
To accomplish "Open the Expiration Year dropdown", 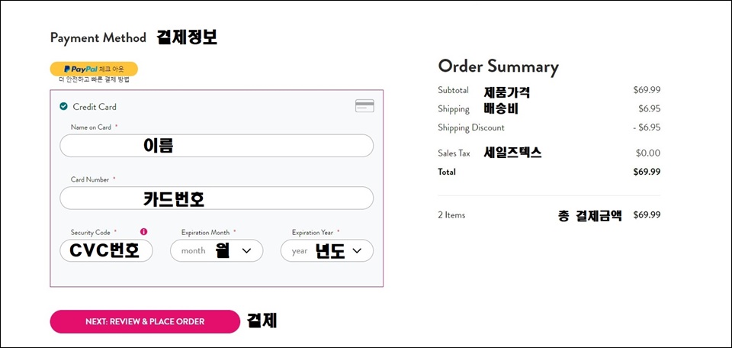I will tap(327, 250).
